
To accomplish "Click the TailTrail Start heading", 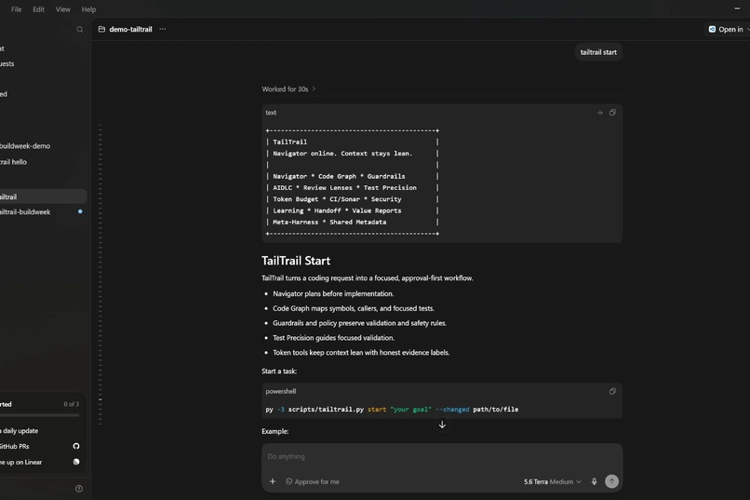I will tap(296, 261).
